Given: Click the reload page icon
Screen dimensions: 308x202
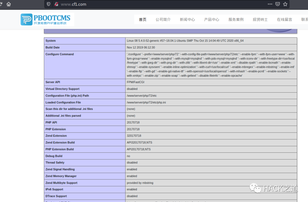Looking at the screenshot, I should coord(1,4).
